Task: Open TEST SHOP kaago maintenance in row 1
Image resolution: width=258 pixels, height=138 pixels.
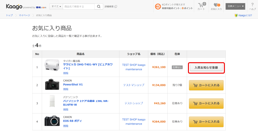Action: tap(134, 67)
